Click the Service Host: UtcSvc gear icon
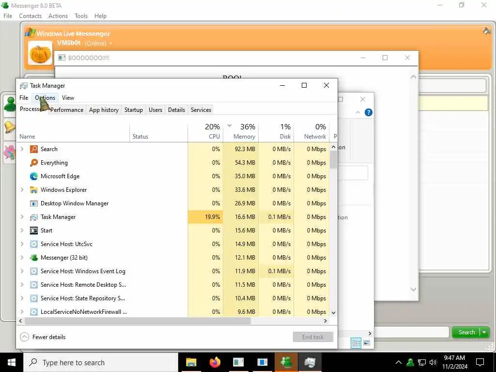Image resolution: width=496 pixels, height=372 pixels. pos(34,244)
